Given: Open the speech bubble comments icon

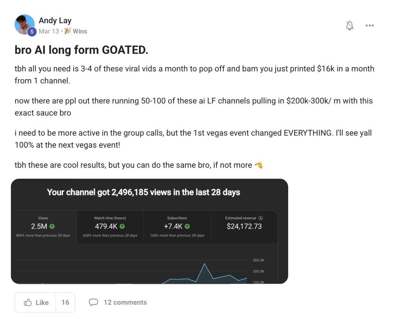Looking at the screenshot, I should pyautogui.click(x=93, y=302).
